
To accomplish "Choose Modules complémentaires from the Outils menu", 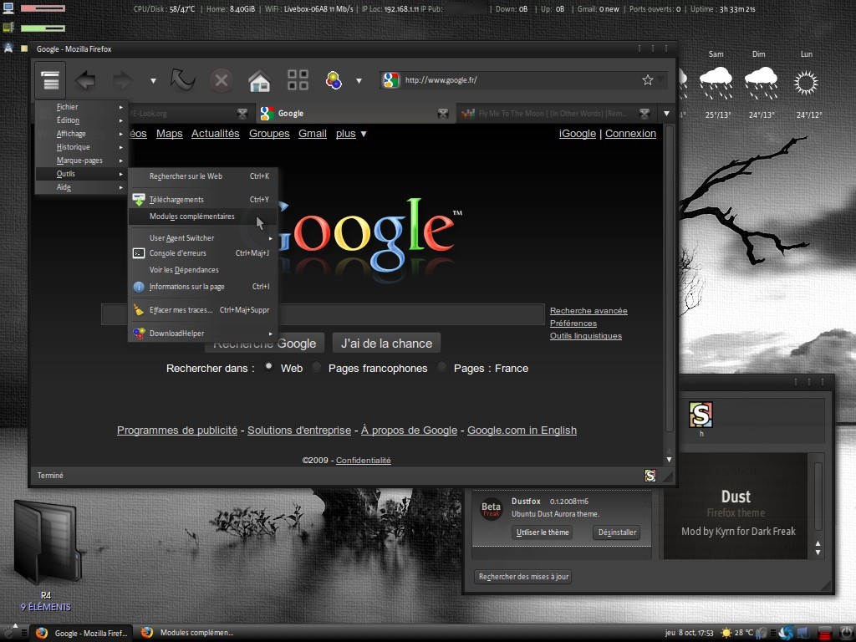I will click(x=203, y=217).
